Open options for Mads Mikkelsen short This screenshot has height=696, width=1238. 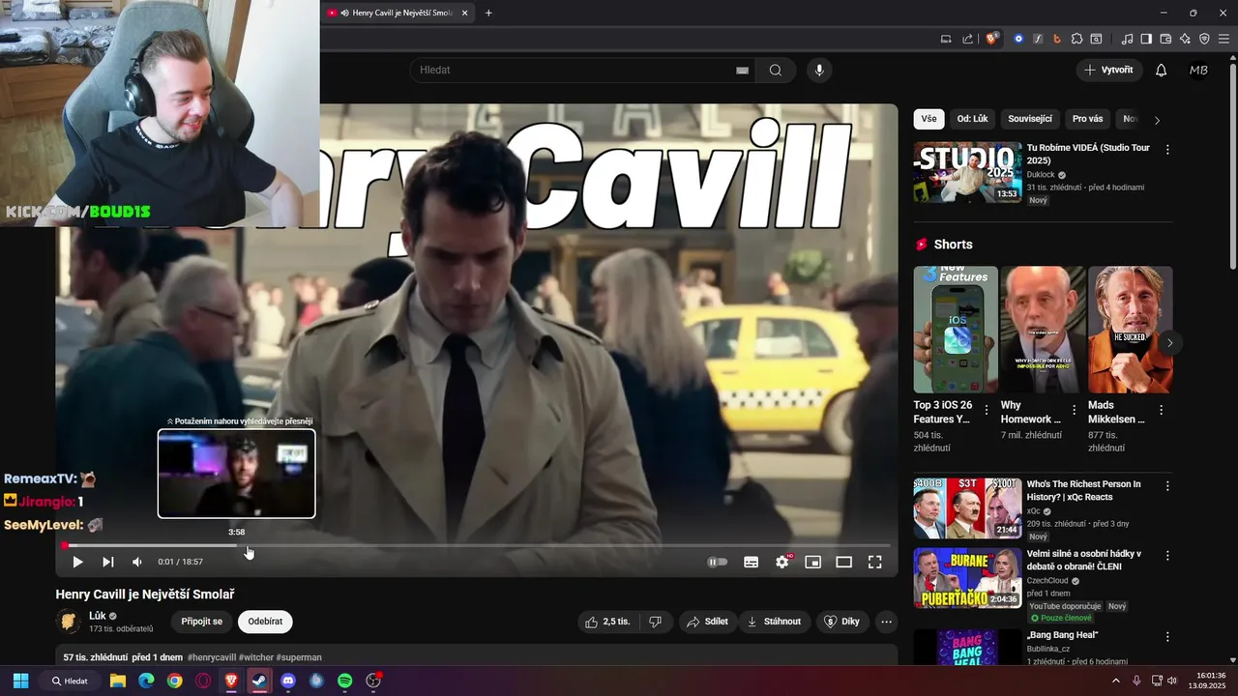(1161, 410)
